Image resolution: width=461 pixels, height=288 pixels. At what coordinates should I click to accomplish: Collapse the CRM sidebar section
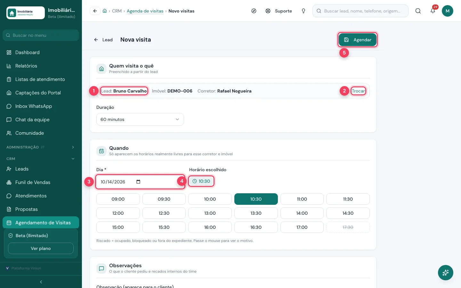tap(41, 159)
